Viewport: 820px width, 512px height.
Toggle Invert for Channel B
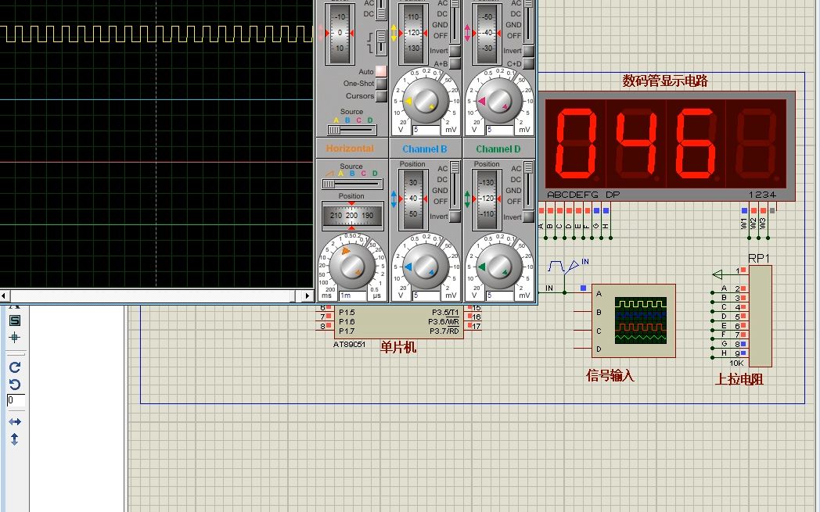point(455,217)
